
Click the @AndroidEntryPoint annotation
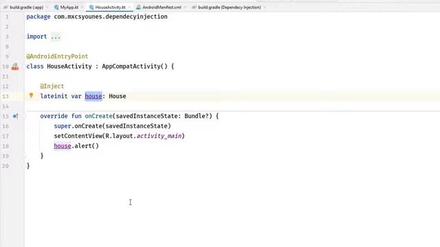[x=57, y=56]
